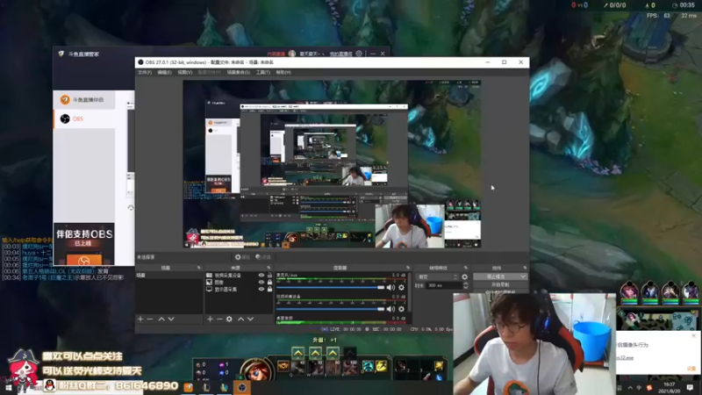Viewport: 702px width, 395px height.
Task: Open Windows notification center icon
Action: coord(690,388)
